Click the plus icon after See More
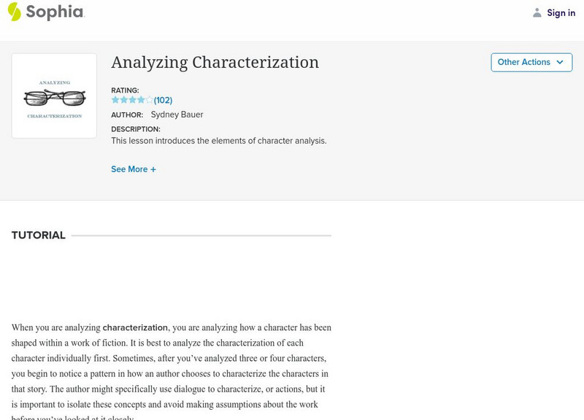Screen dimensions: 584x420 click(x=153, y=169)
